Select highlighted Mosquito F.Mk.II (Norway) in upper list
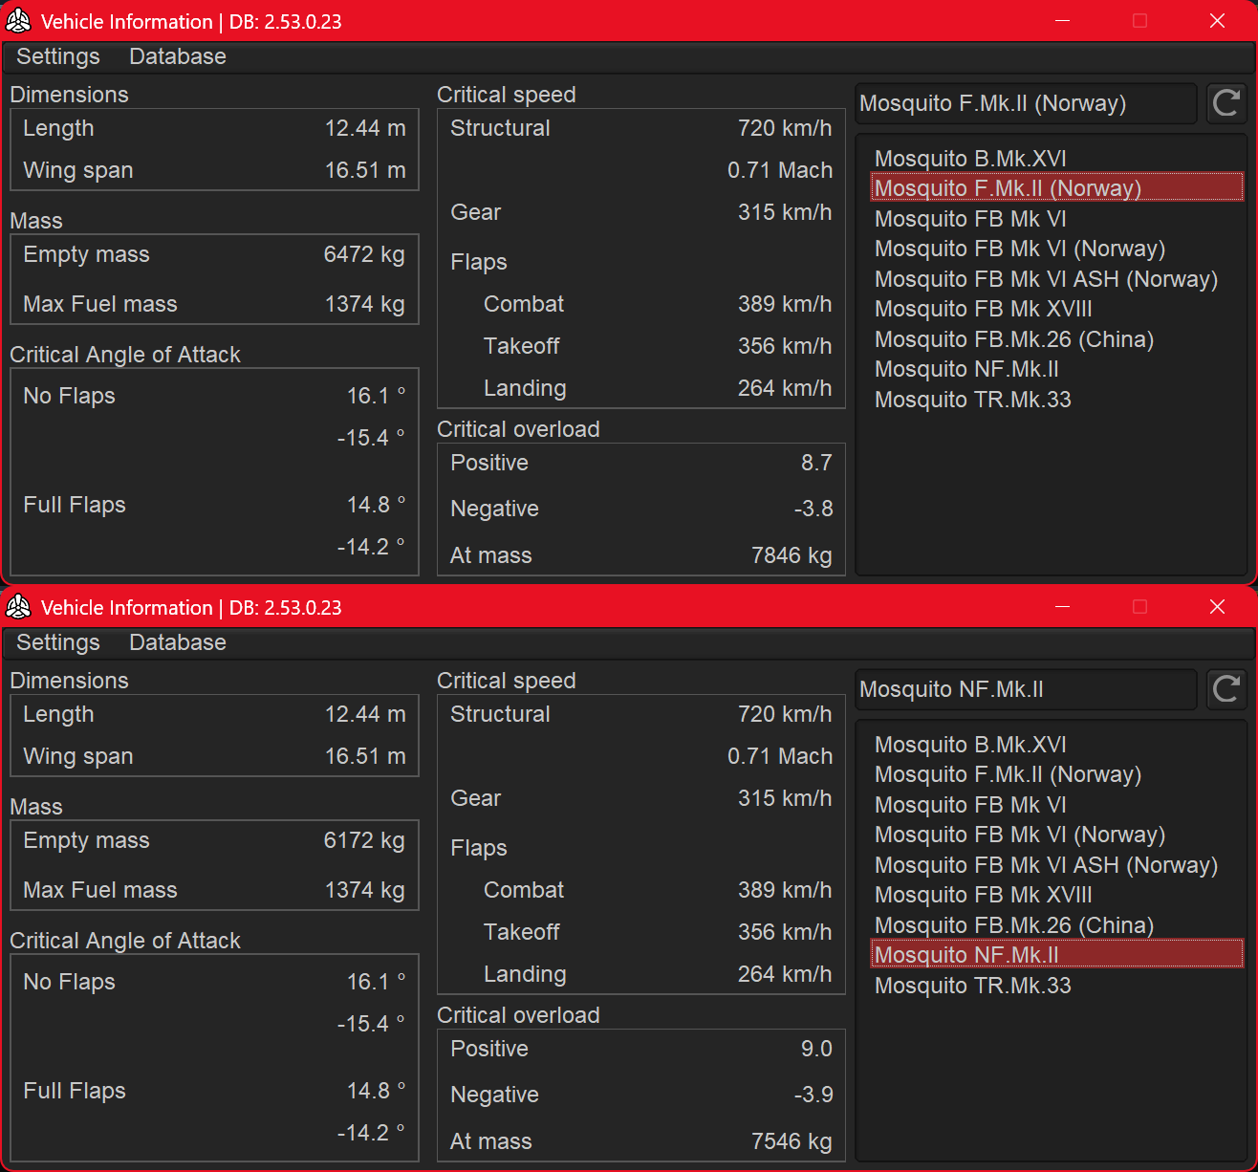The image size is (1258, 1172). point(1057,188)
